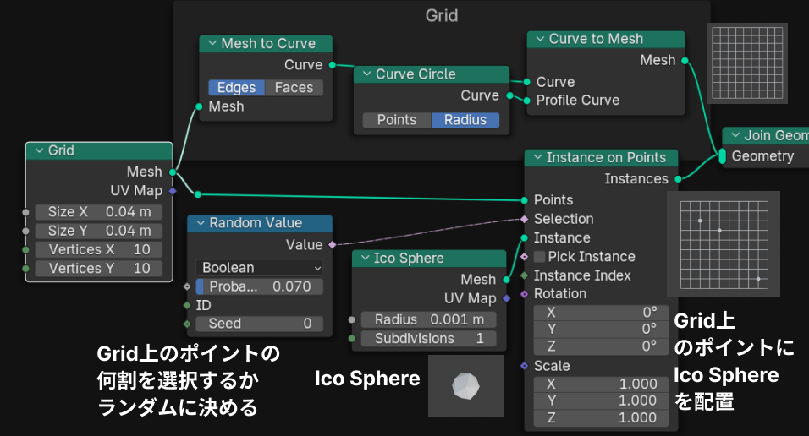Click the Join Geometry input socket
This screenshot has height=436, width=809.
coord(723,156)
